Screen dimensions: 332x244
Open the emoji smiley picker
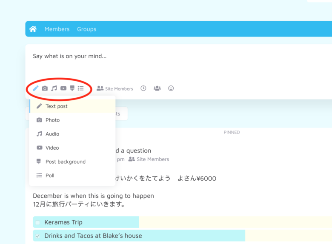(x=171, y=88)
